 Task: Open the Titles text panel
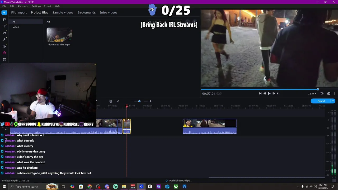(4, 26)
